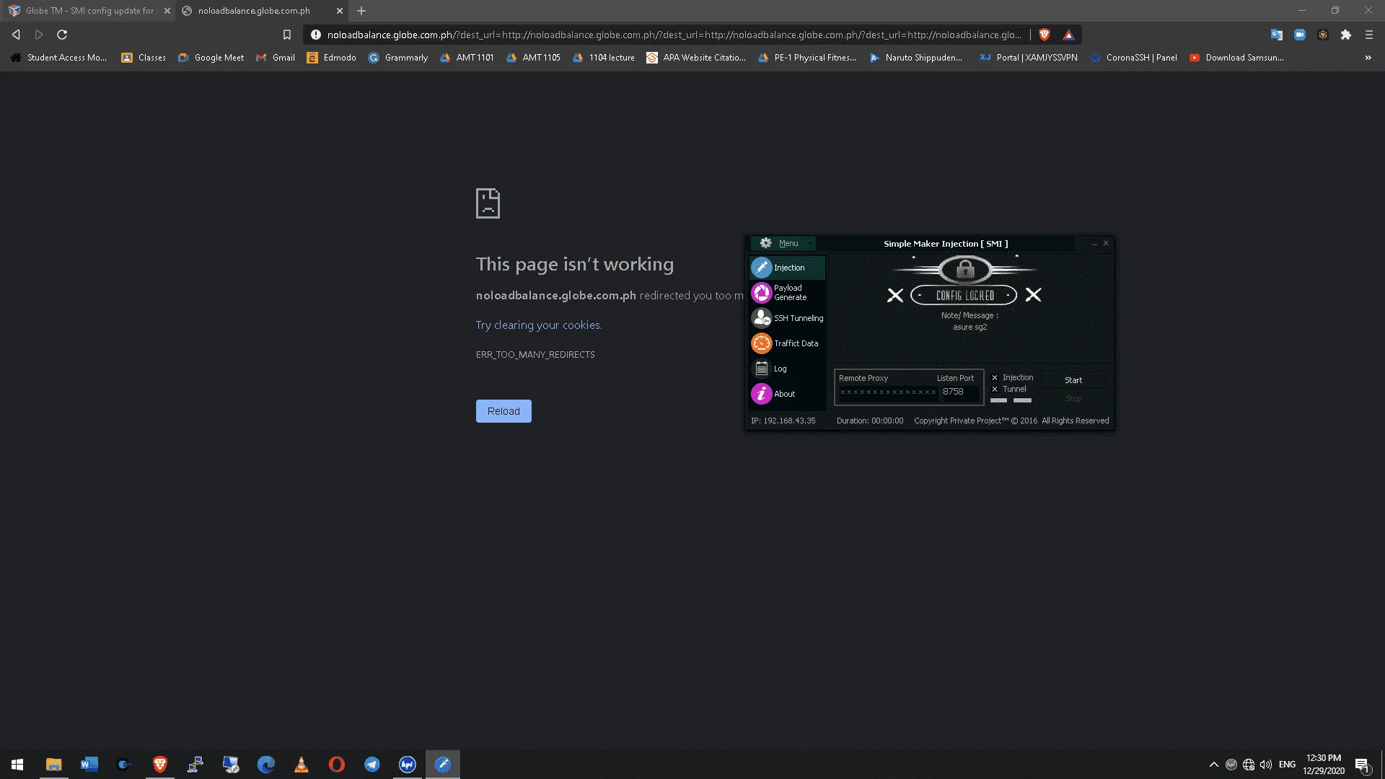This screenshot has height=779, width=1385.
Task: Open the About section in SMI
Action: click(x=787, y=394)
